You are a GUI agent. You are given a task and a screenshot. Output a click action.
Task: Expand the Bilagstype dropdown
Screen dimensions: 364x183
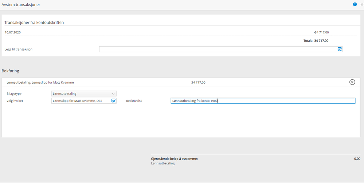point(84,94)
